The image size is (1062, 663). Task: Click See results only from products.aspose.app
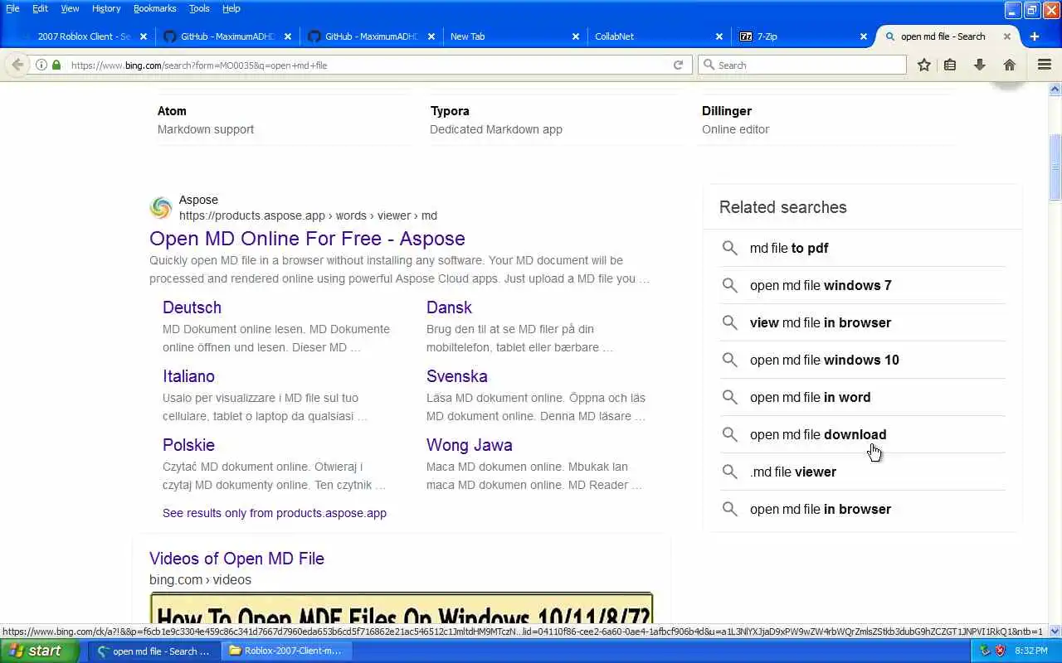(275, 513)
